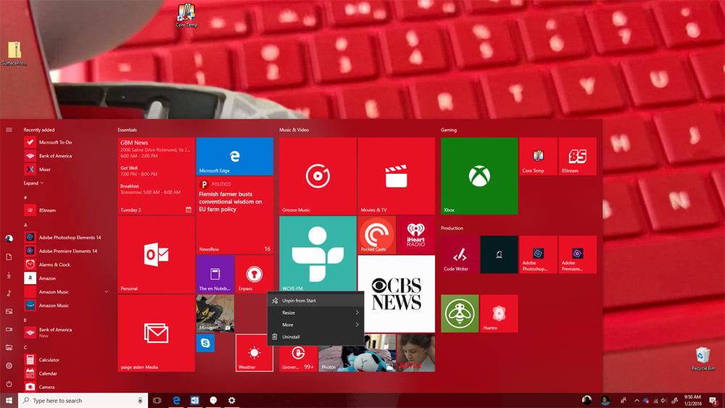Open the green Xbox tile
The width and height of the screenshot is (725, 408).
pos(479,175)
